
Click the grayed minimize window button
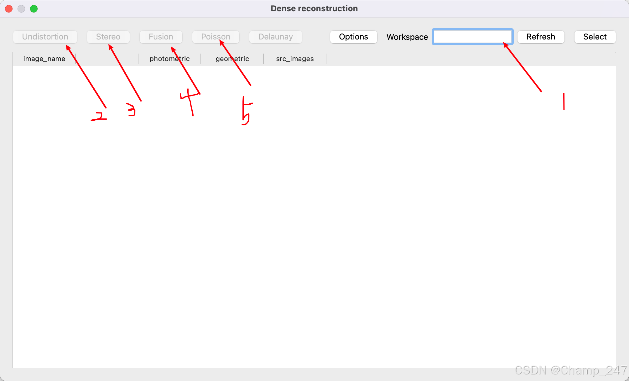click(x=21, y=9)
